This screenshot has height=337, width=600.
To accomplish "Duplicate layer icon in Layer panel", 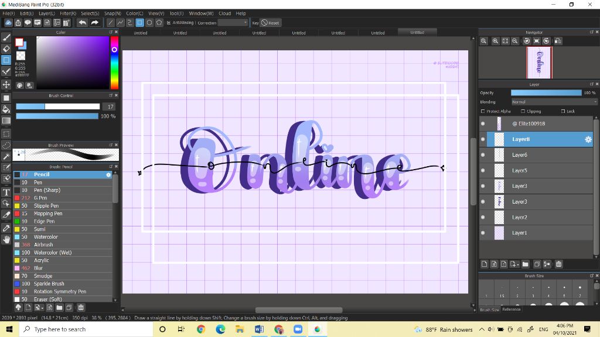I will tap(537, 264).
